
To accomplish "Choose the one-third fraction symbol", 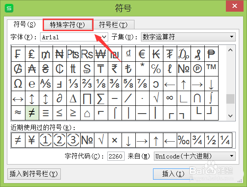I will 73,84.
